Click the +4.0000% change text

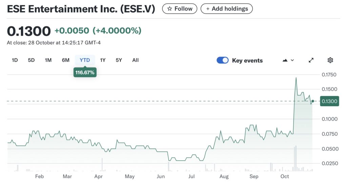click(117, 30)
